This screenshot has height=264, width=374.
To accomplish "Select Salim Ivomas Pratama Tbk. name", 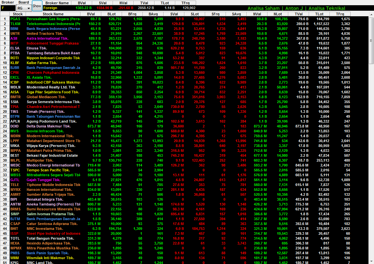I will (51, 214).
